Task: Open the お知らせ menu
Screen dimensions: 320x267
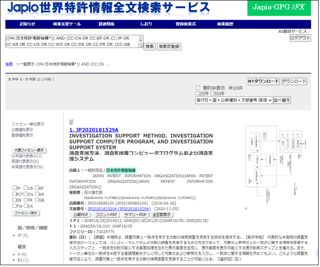Action: click(27, 24)
